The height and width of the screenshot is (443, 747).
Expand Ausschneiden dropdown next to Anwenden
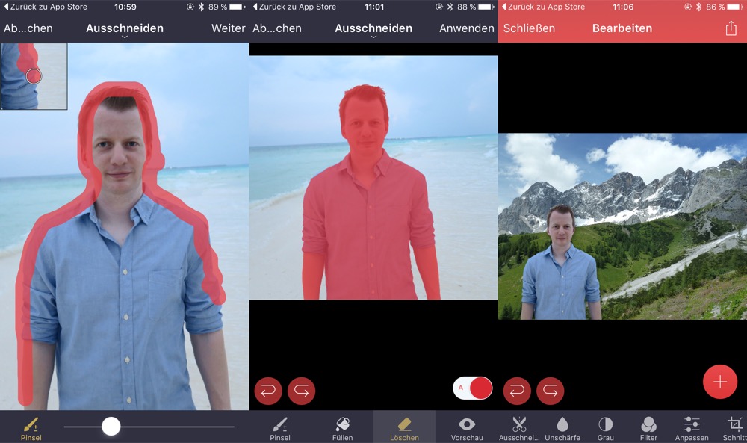click(373, 30)
